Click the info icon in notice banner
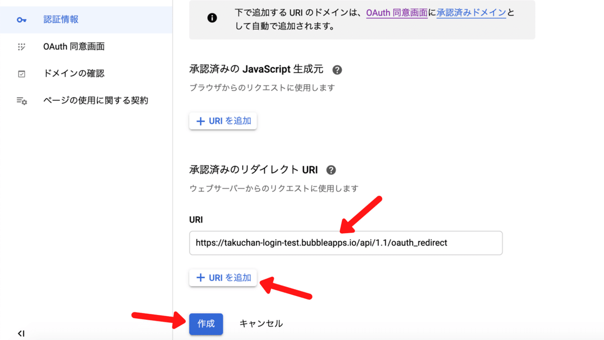This screenshot has width=604, height=340. tap(212, 18)
